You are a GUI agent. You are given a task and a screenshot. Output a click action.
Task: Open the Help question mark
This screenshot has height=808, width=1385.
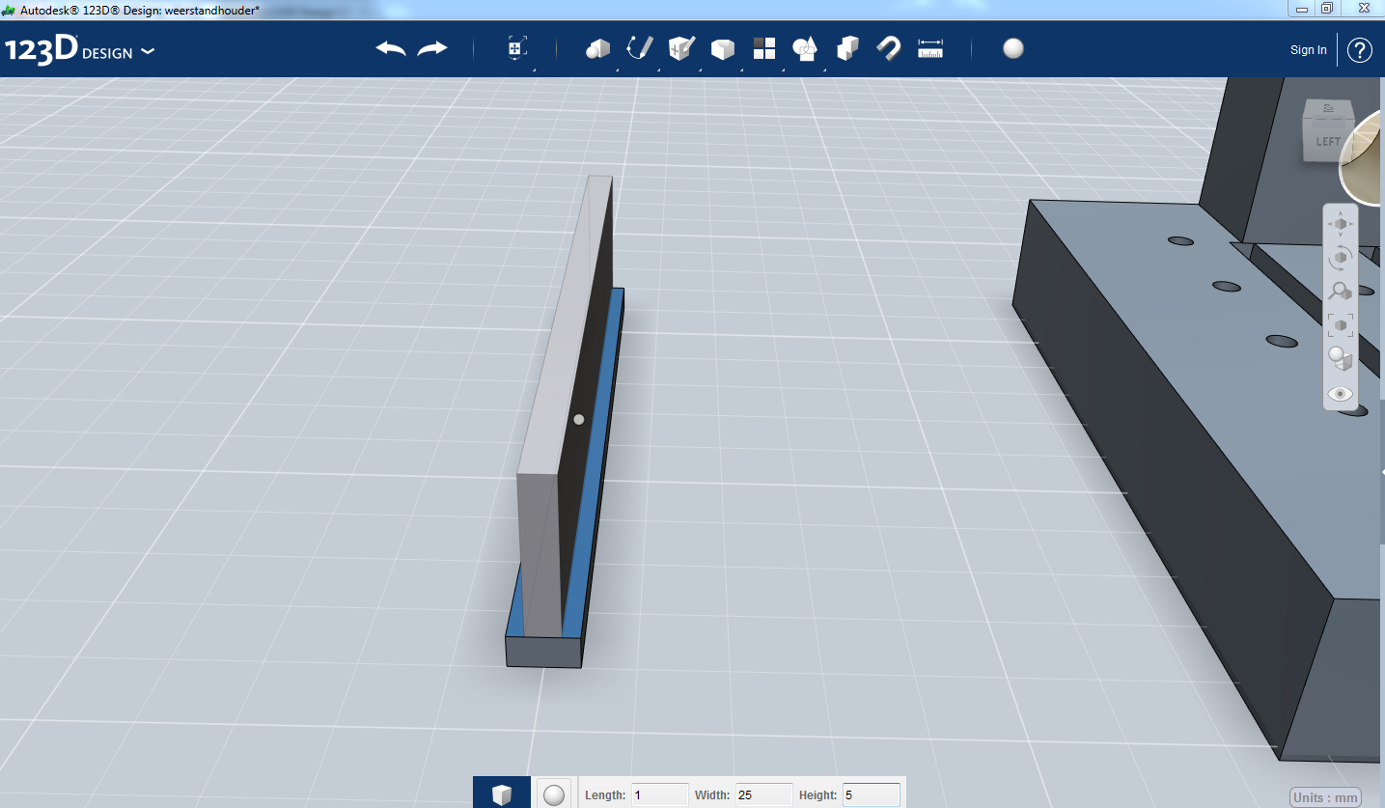pyautogui.click(x=1360, y=50)
